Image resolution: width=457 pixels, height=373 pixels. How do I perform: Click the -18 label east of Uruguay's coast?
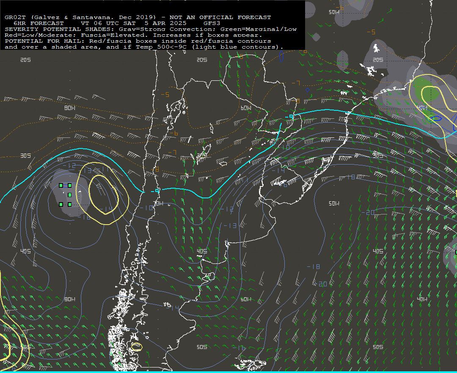[x=350, y=177]
